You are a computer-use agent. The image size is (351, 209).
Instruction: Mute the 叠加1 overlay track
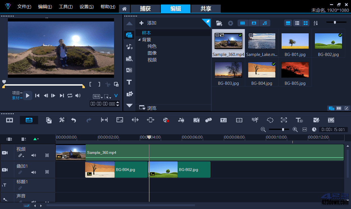(34, 172)
